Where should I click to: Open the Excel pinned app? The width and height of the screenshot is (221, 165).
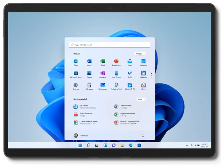coord(103,62)
